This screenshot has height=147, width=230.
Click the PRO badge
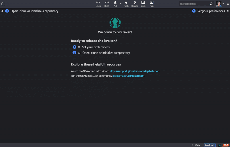226,145
